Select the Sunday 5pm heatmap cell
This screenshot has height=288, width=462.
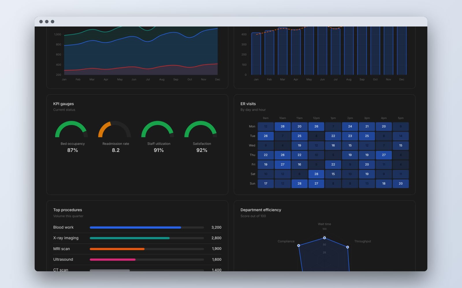[400, 183]
